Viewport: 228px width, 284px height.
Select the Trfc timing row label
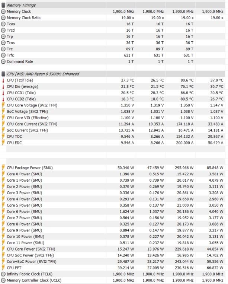pos(10,55)
